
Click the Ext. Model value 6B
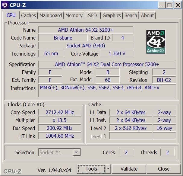[108, 80]
